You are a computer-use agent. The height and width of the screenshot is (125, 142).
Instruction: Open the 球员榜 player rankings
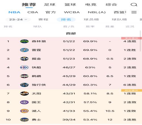(x=91, y=20)
